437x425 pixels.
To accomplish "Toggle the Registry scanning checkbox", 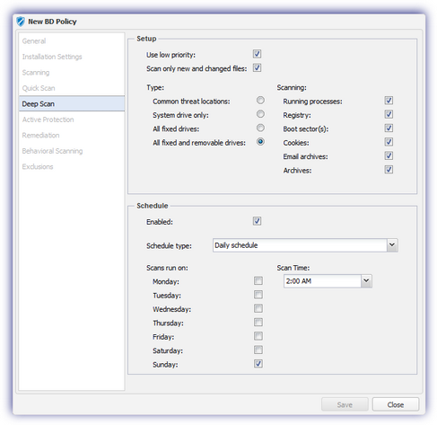I will 389,114.
